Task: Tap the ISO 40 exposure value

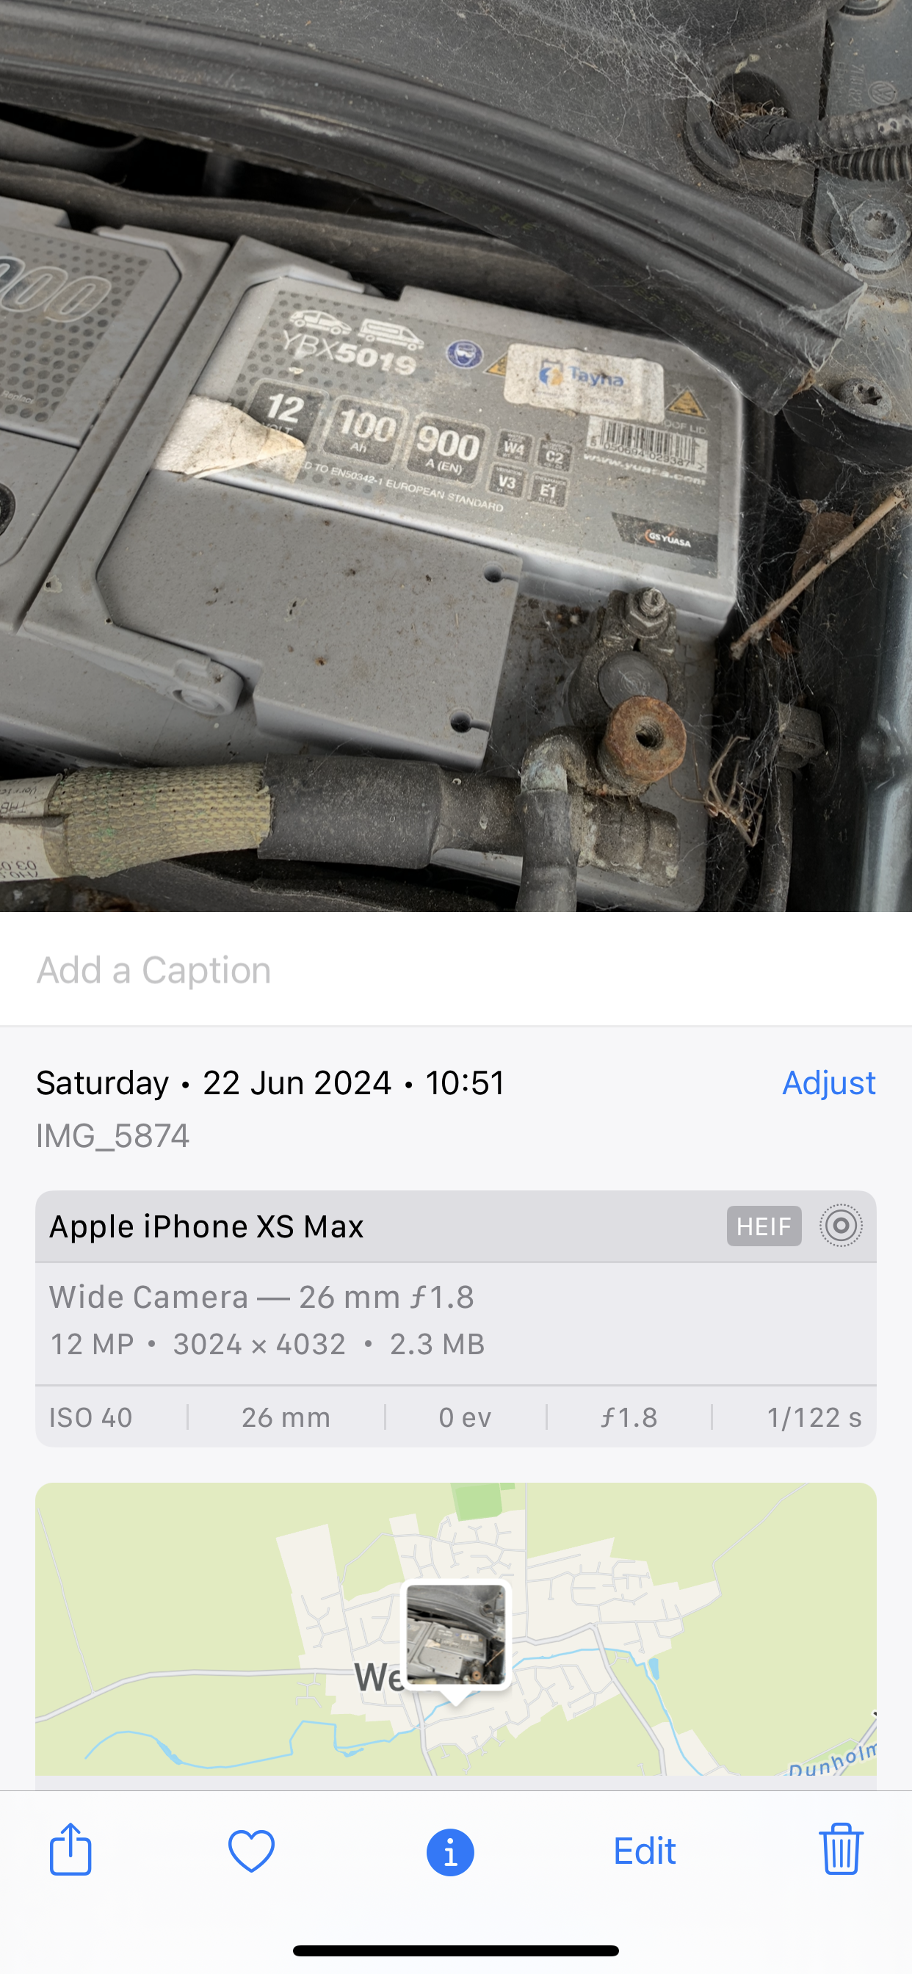Action: pyautogui.click(x=90, y=1417)
